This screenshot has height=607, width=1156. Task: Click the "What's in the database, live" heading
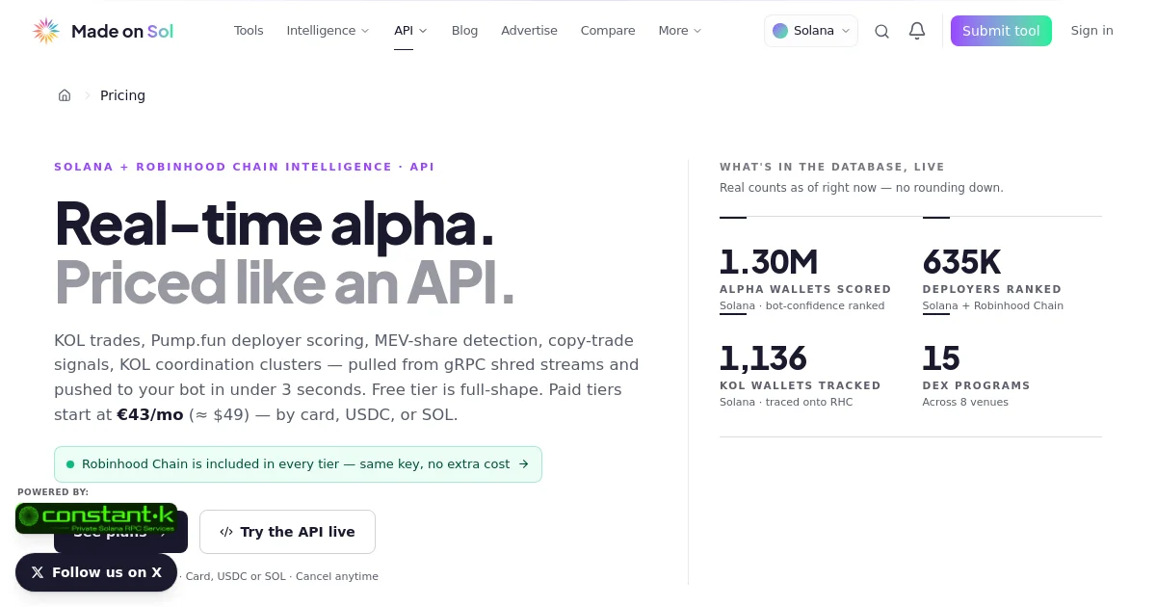tap(832, 167)
